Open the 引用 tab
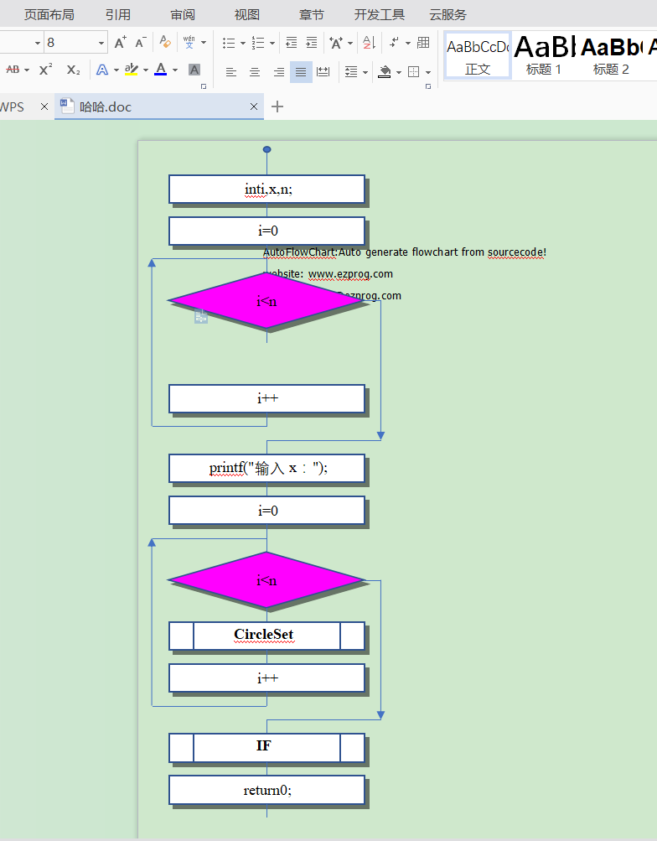Viewport: 657px width, 841px height. (118, 14)
